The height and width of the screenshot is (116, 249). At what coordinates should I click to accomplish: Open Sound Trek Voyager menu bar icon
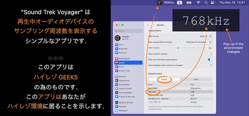pyautogui.click(x=159, y=3)
